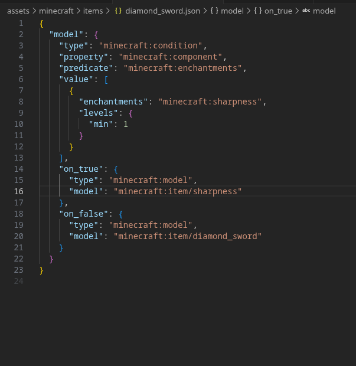This screenshot has width=356, height=366.
Task: Click line number 24 at file end
Action: [x=18, y=281]
